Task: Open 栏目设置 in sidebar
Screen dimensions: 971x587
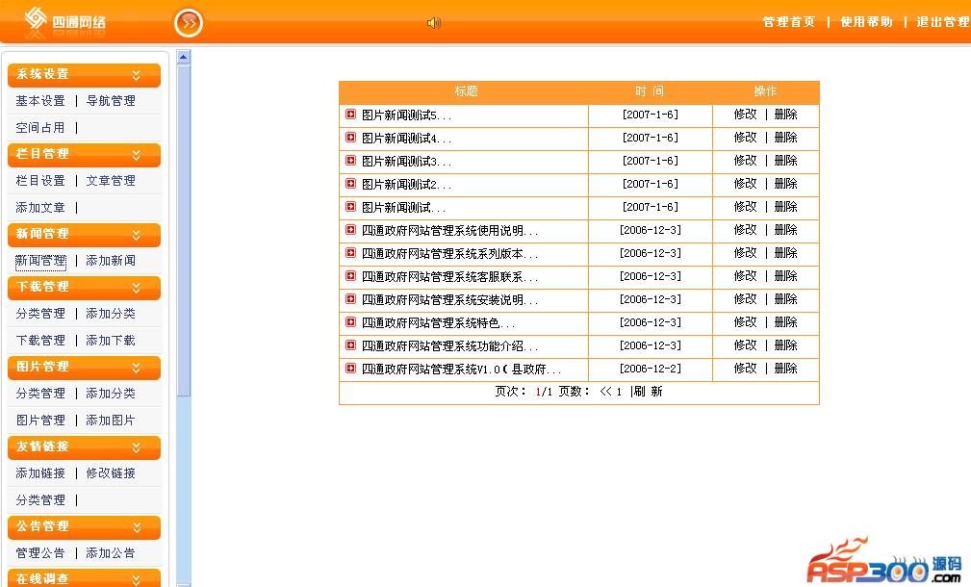Action: pos(40,180)
